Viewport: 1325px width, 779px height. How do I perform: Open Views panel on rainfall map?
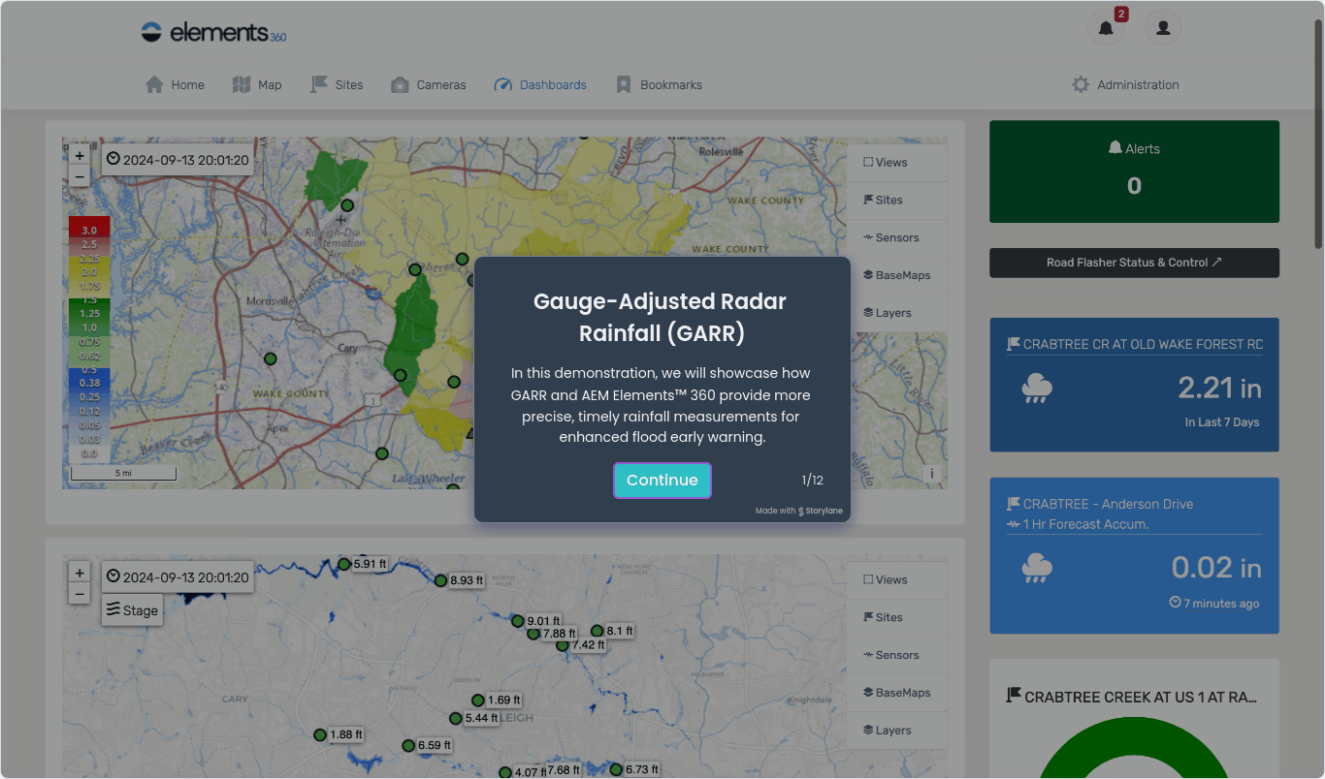[x=886, y=163]
